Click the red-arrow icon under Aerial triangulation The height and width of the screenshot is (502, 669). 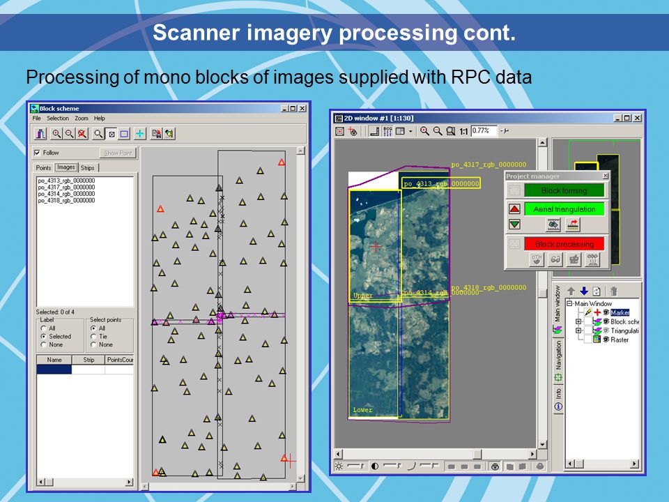[x=573, y=224]
